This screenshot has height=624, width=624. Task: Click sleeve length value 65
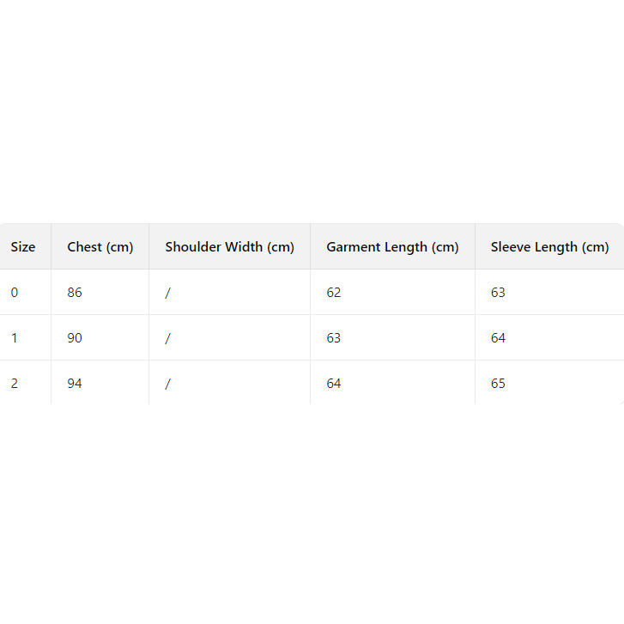click(498, 384)
